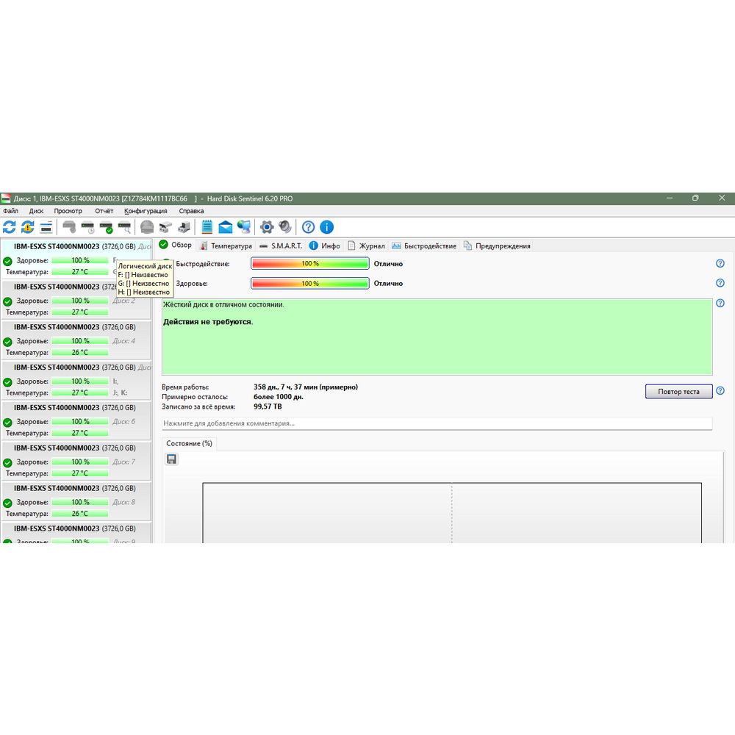The image size is (735, 735).
Task: Click the Refresh disk status toolbar icon
Action: 10,227
